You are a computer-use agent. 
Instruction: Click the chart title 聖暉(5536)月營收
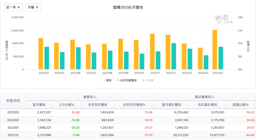[x=128, y=7]
